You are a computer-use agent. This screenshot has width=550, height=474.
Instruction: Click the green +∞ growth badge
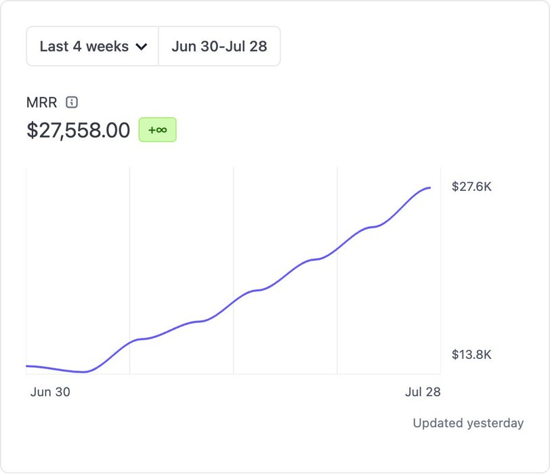157,129
